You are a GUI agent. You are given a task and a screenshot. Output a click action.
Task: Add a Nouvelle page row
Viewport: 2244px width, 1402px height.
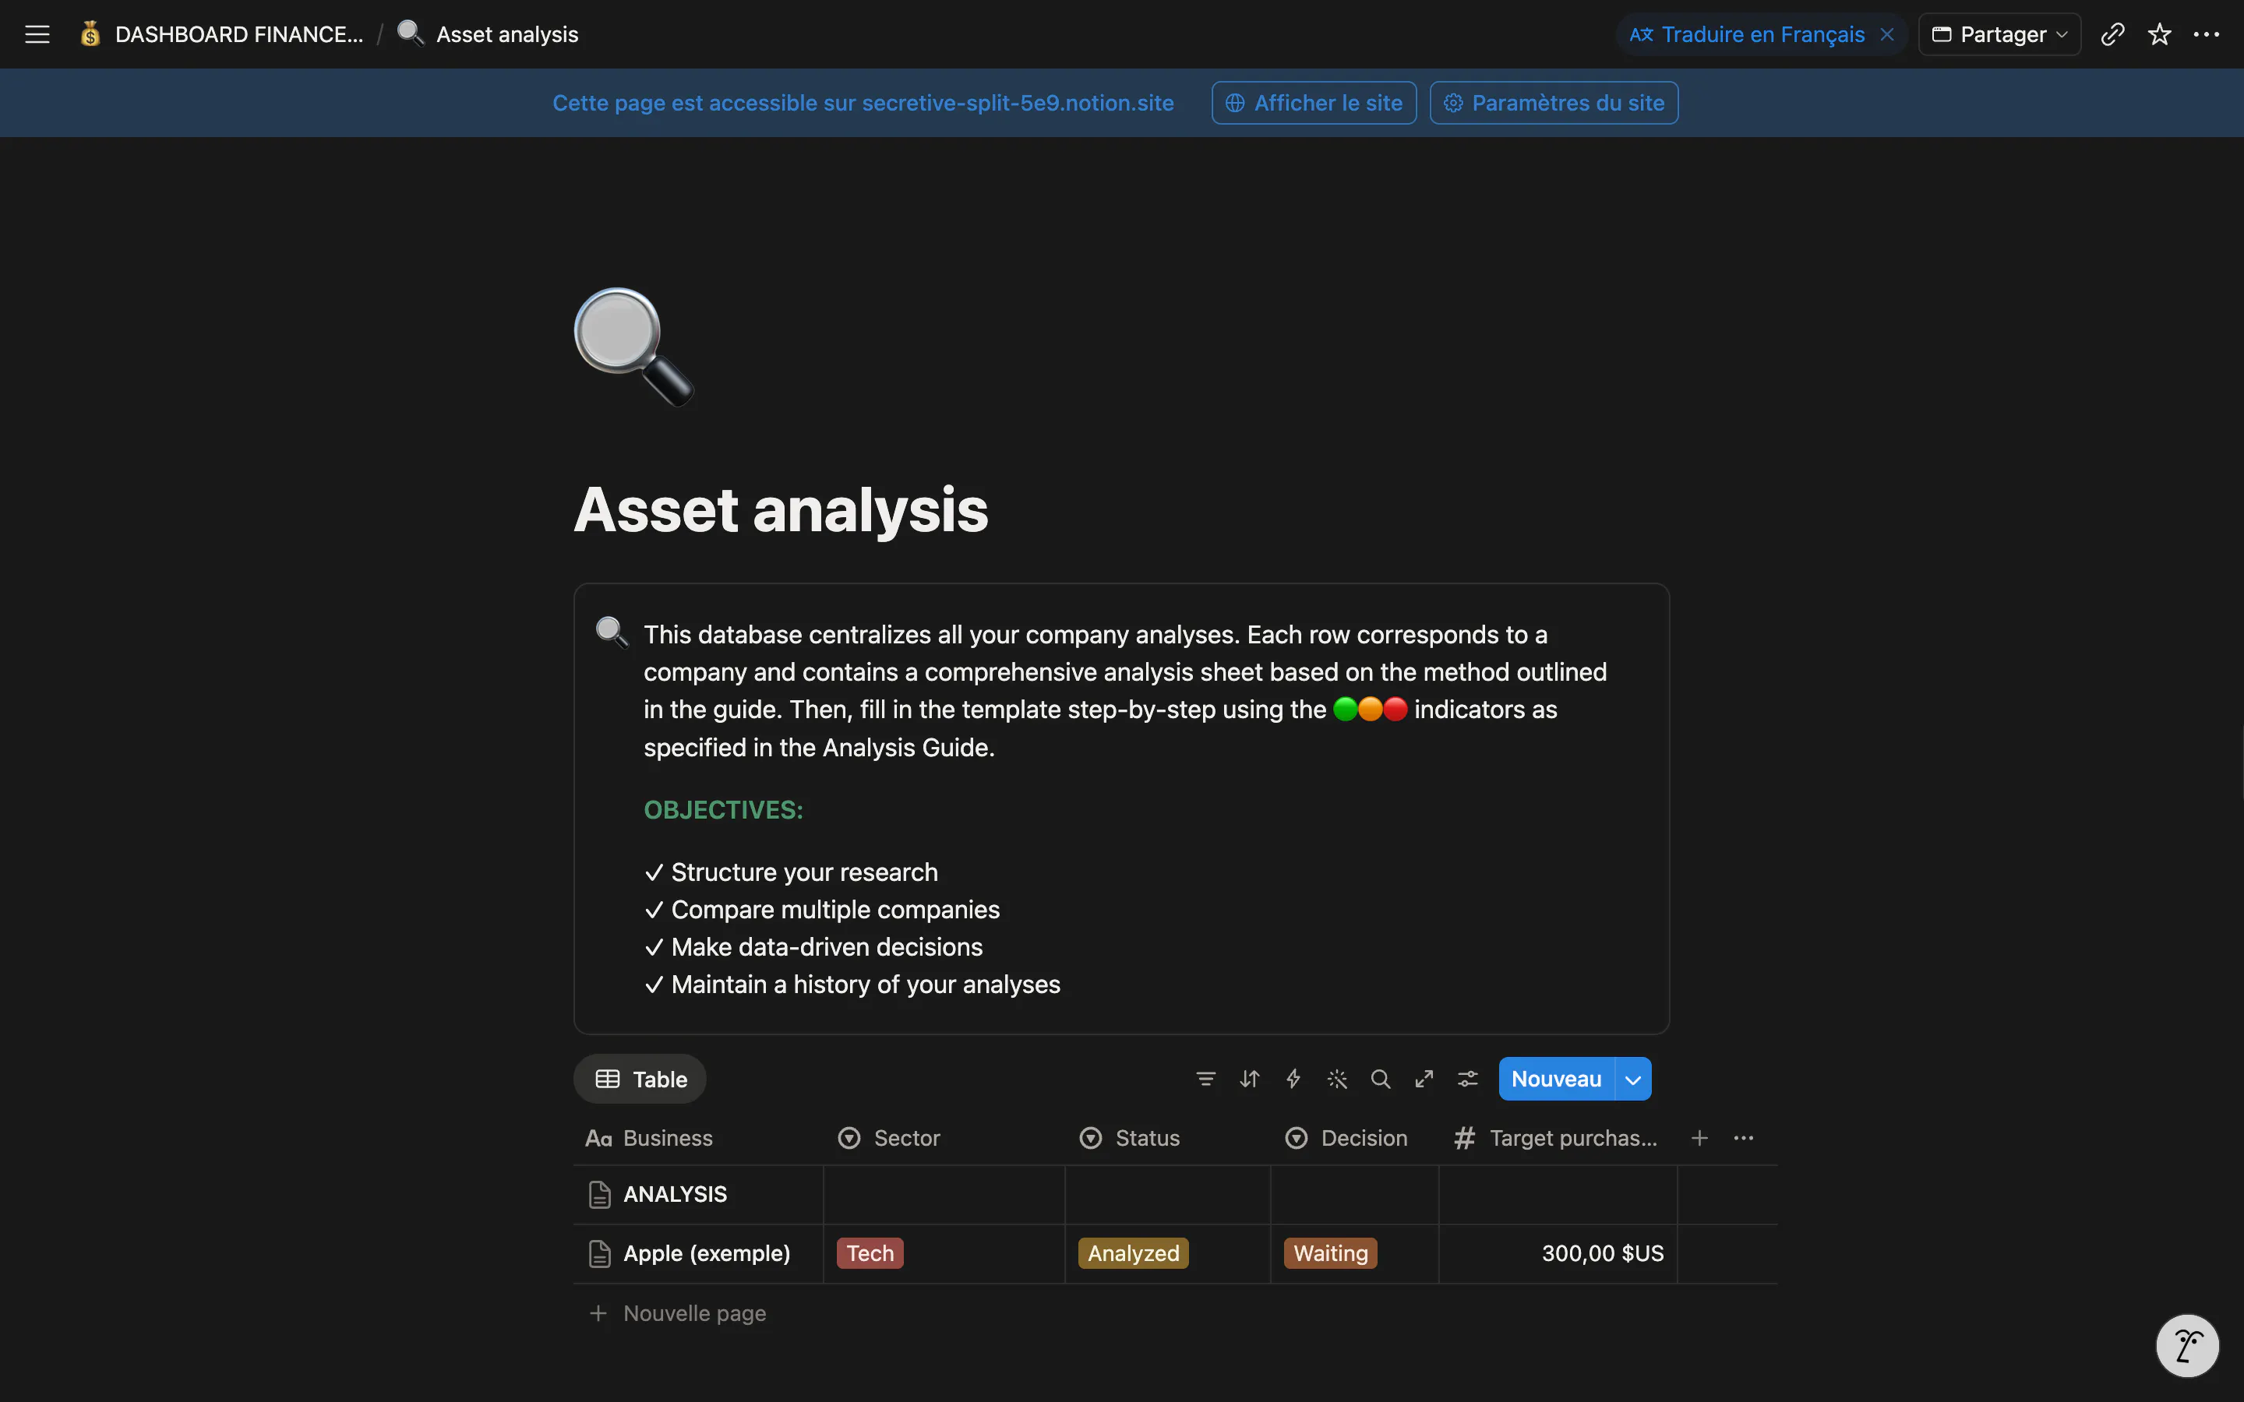click(x=678, y=1313)
